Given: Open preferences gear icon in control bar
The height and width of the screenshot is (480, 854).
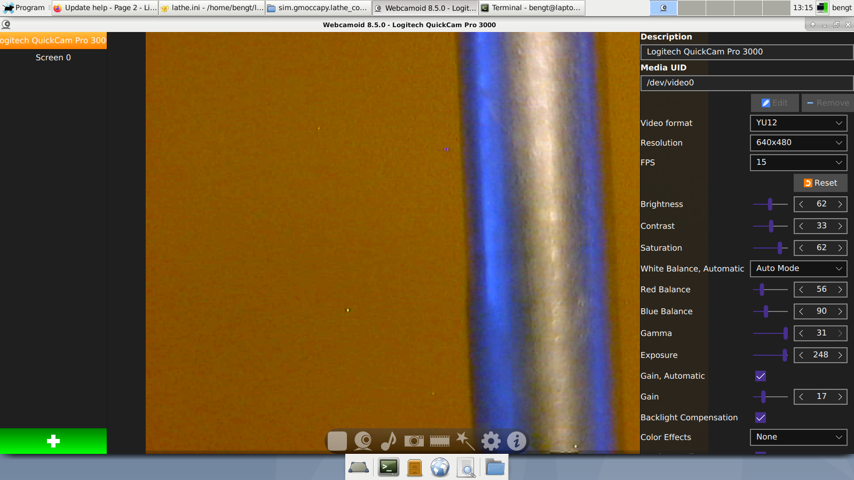Looking at the screenshot, I should [x=491, y=441].
